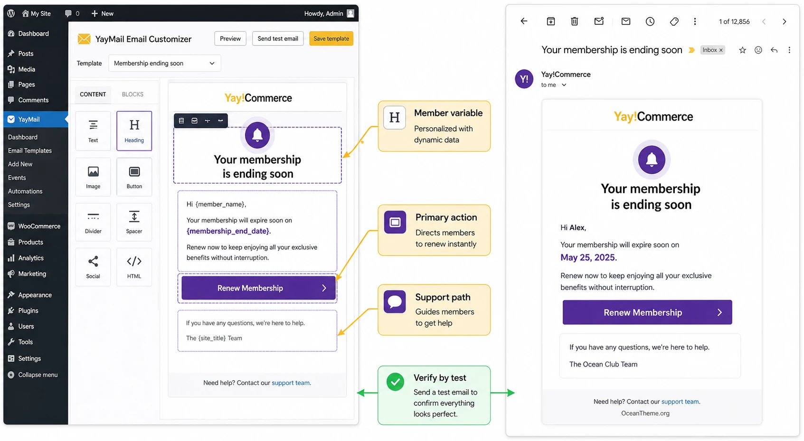
Task: Archive the email in mail window
Action: [551, 21]
